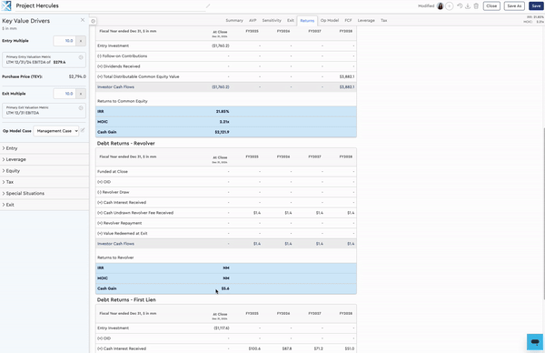Click the Revolver Draw row label
The image size is (545, 353).
coord(114,192)
